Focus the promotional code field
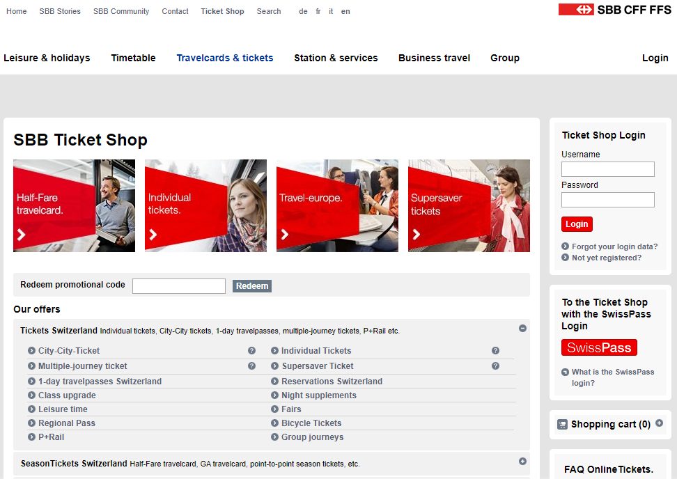The width and height of the screenshot is (677, 479). (179, 286)
